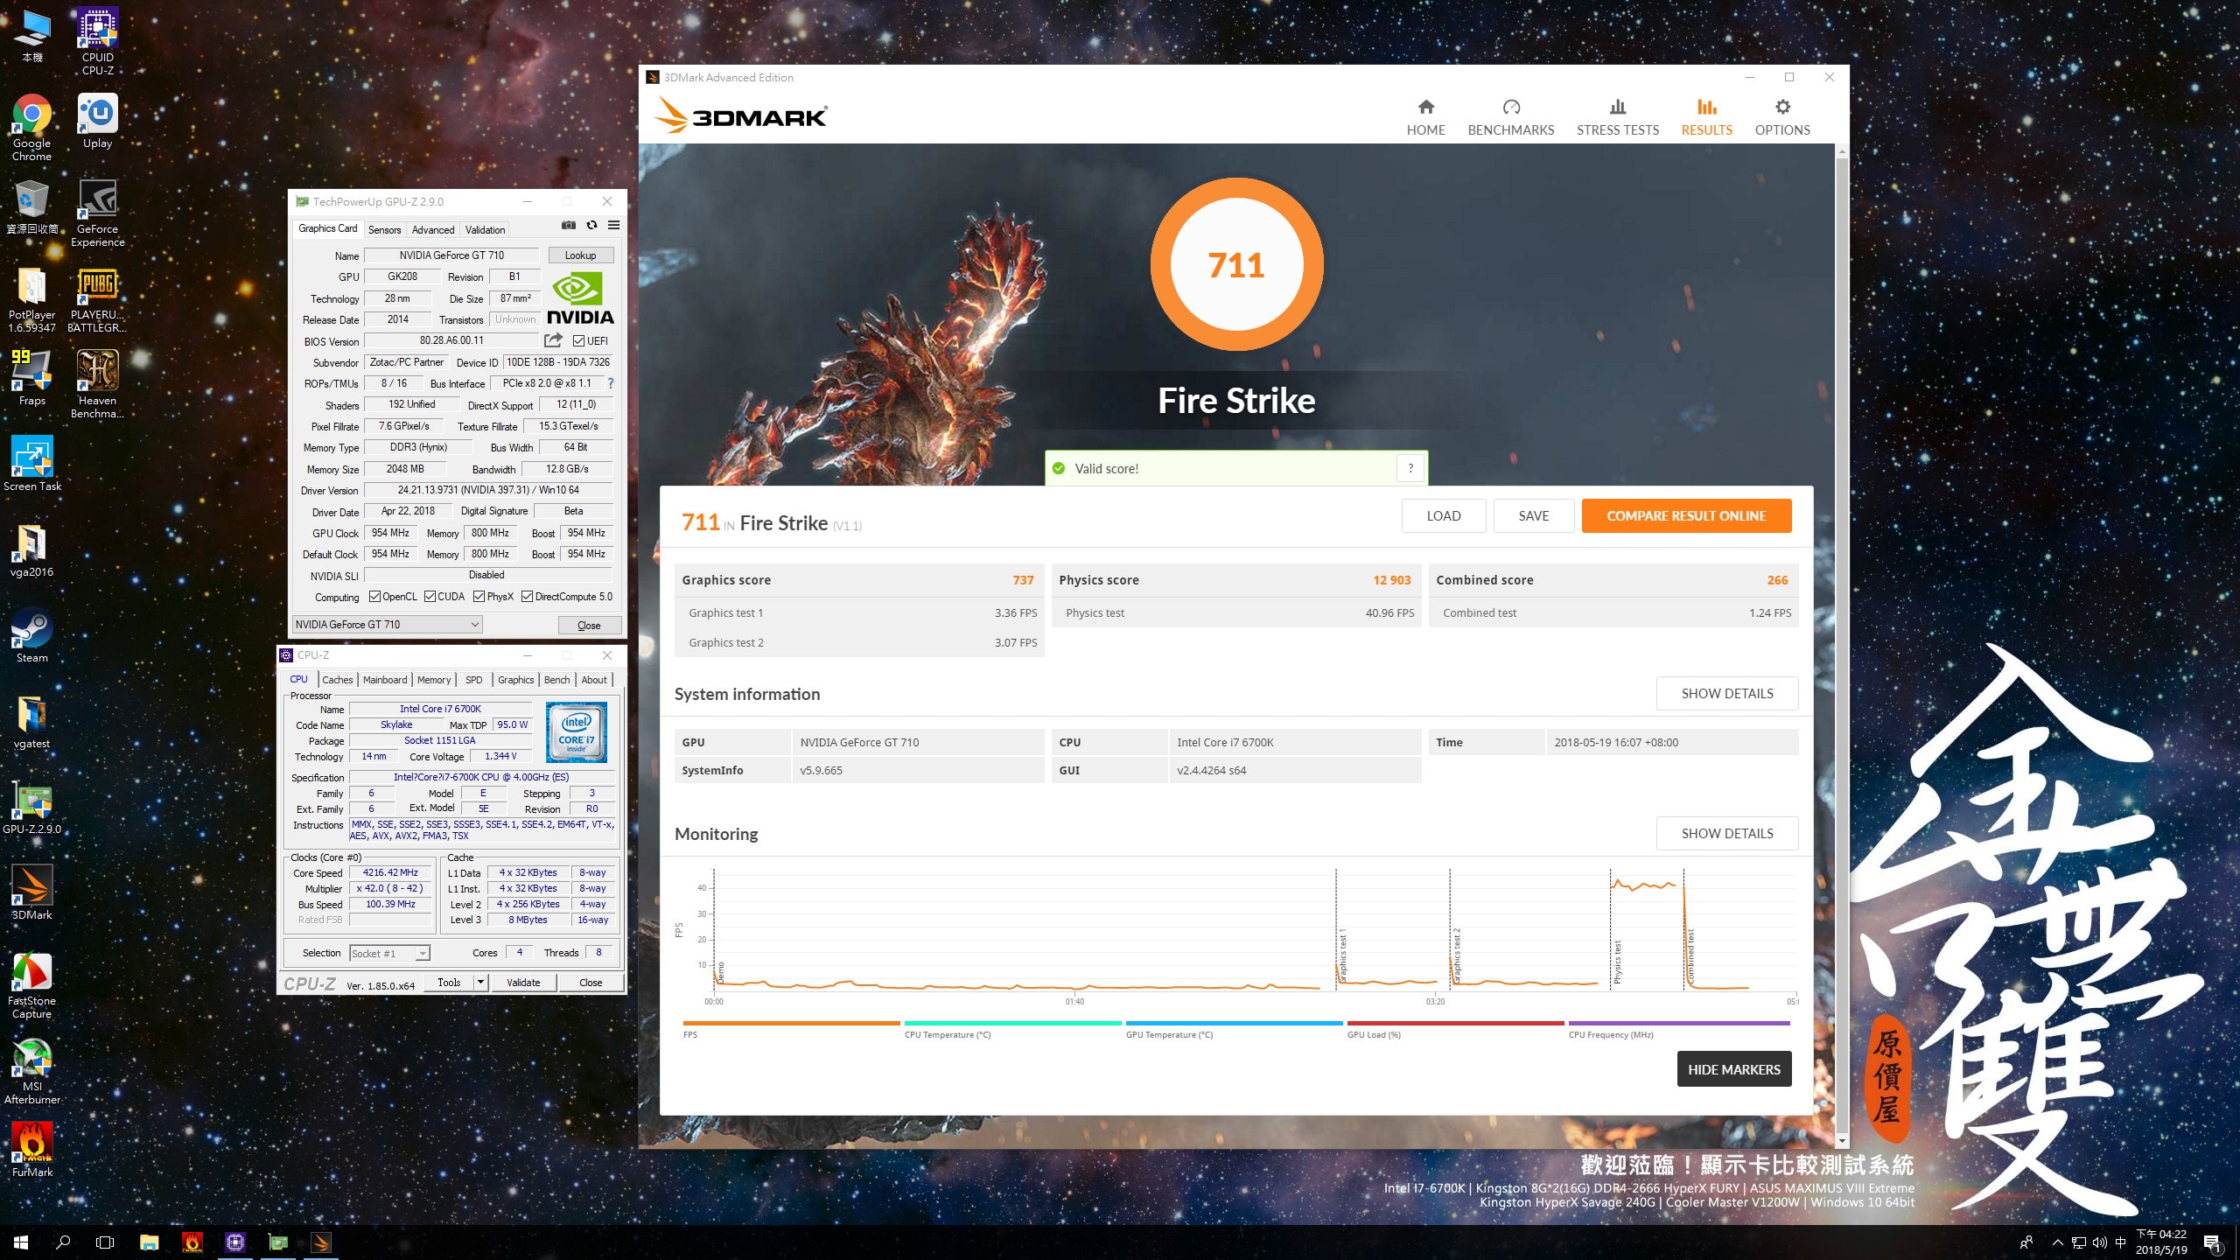Switch to CPU-Z Mainboard tab
Viewport: 2240px width, 1260px height.
[385, 680]
